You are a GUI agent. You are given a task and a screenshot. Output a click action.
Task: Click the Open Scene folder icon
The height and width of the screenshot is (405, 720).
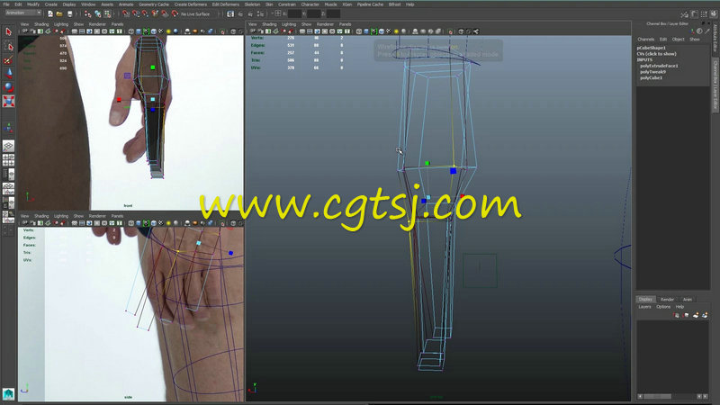(59, 13)
